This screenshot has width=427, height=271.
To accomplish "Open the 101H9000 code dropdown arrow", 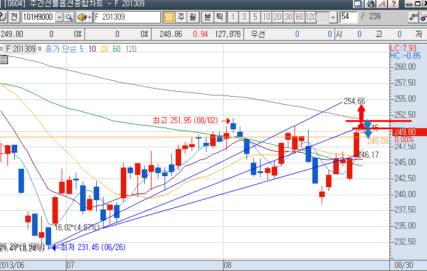I will [x=59, y=17].
